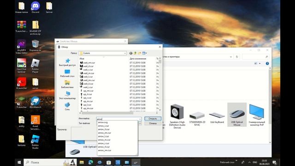Refresh the Devices and Printers window
Viewport: 295px width, 166px height.
point(237,57)
